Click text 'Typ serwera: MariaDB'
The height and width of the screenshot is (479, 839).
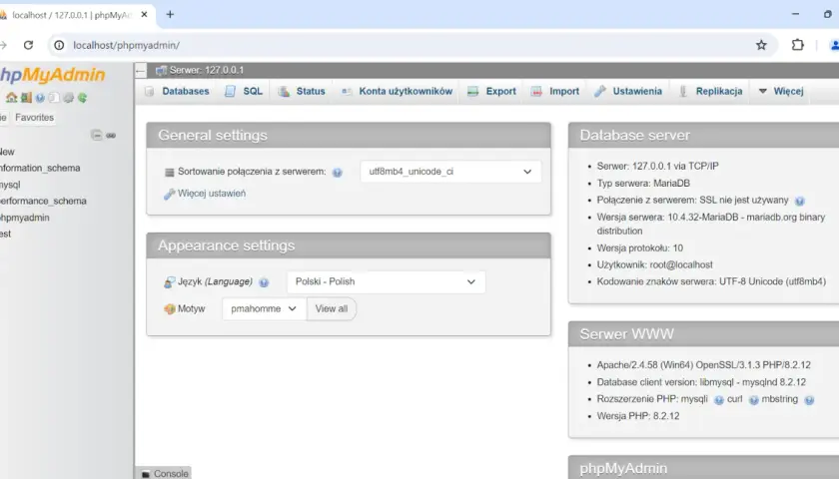point(643,184)
